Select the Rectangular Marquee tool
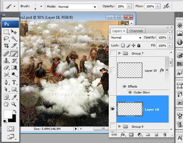Screen dimensions: 183x143 pos(6,32)
